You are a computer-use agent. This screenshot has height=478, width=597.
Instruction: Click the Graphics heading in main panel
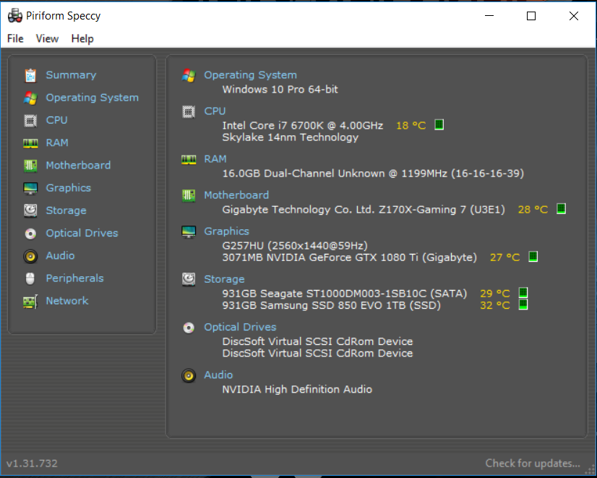click(226, 231)
